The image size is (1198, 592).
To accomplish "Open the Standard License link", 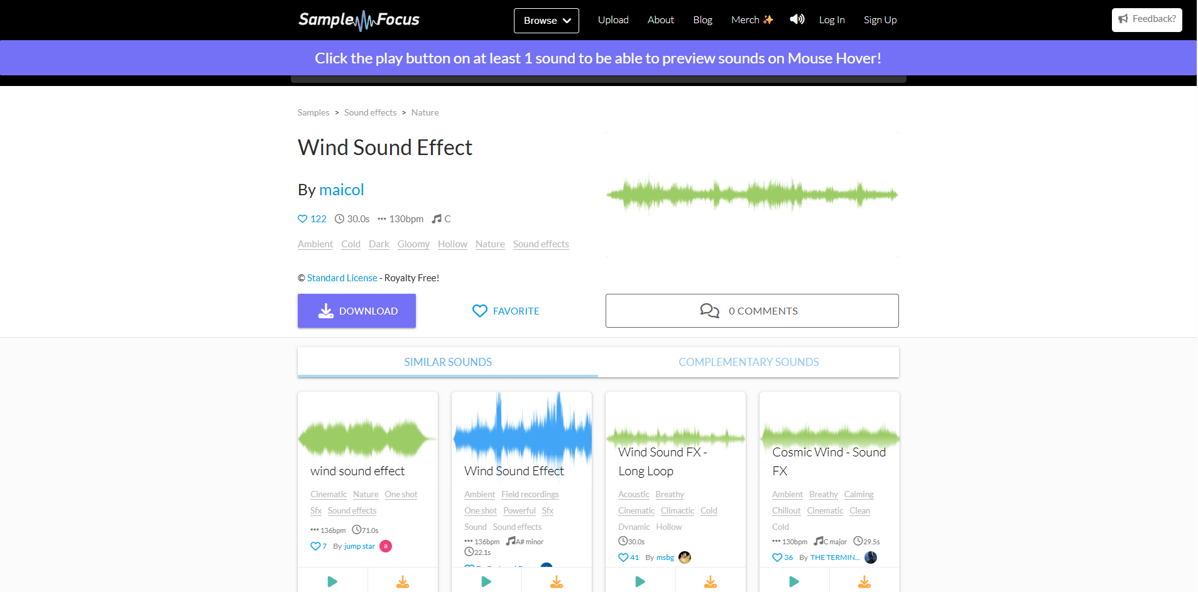I will pyautogui.click(x=342, y=277).
